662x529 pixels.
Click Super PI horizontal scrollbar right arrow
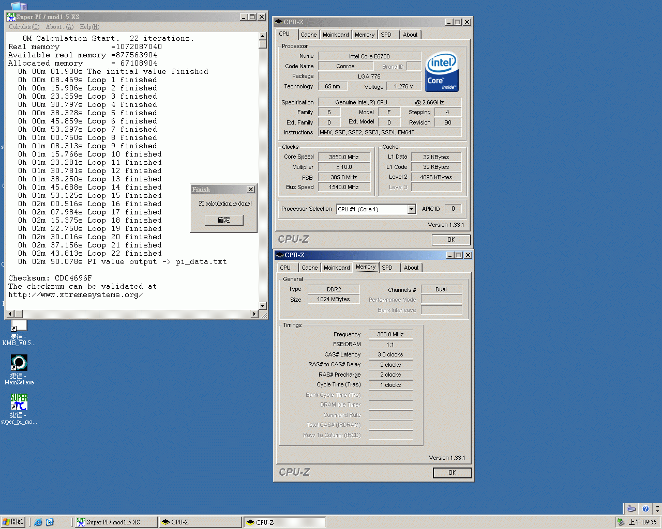pyautogui.click(x=254, y=314)
